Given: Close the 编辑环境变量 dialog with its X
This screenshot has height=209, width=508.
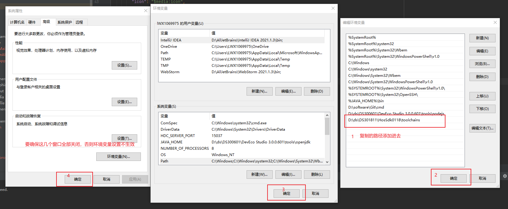Looking at the screenshot, I should tap(495, 22).
